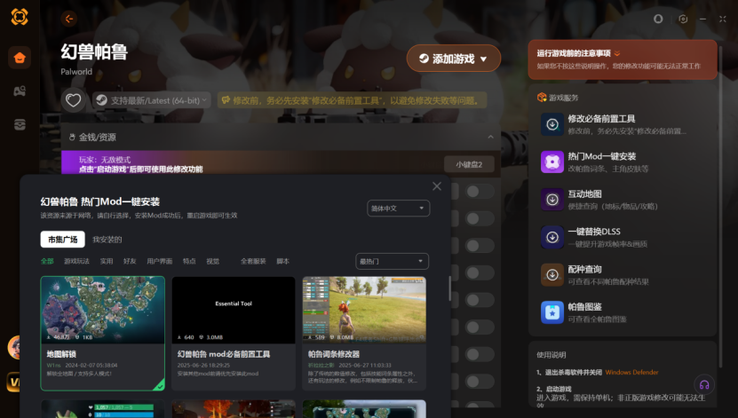Expand the 运行游戏前的注意事项 notice
738x418 pixels.
(623, 59)
